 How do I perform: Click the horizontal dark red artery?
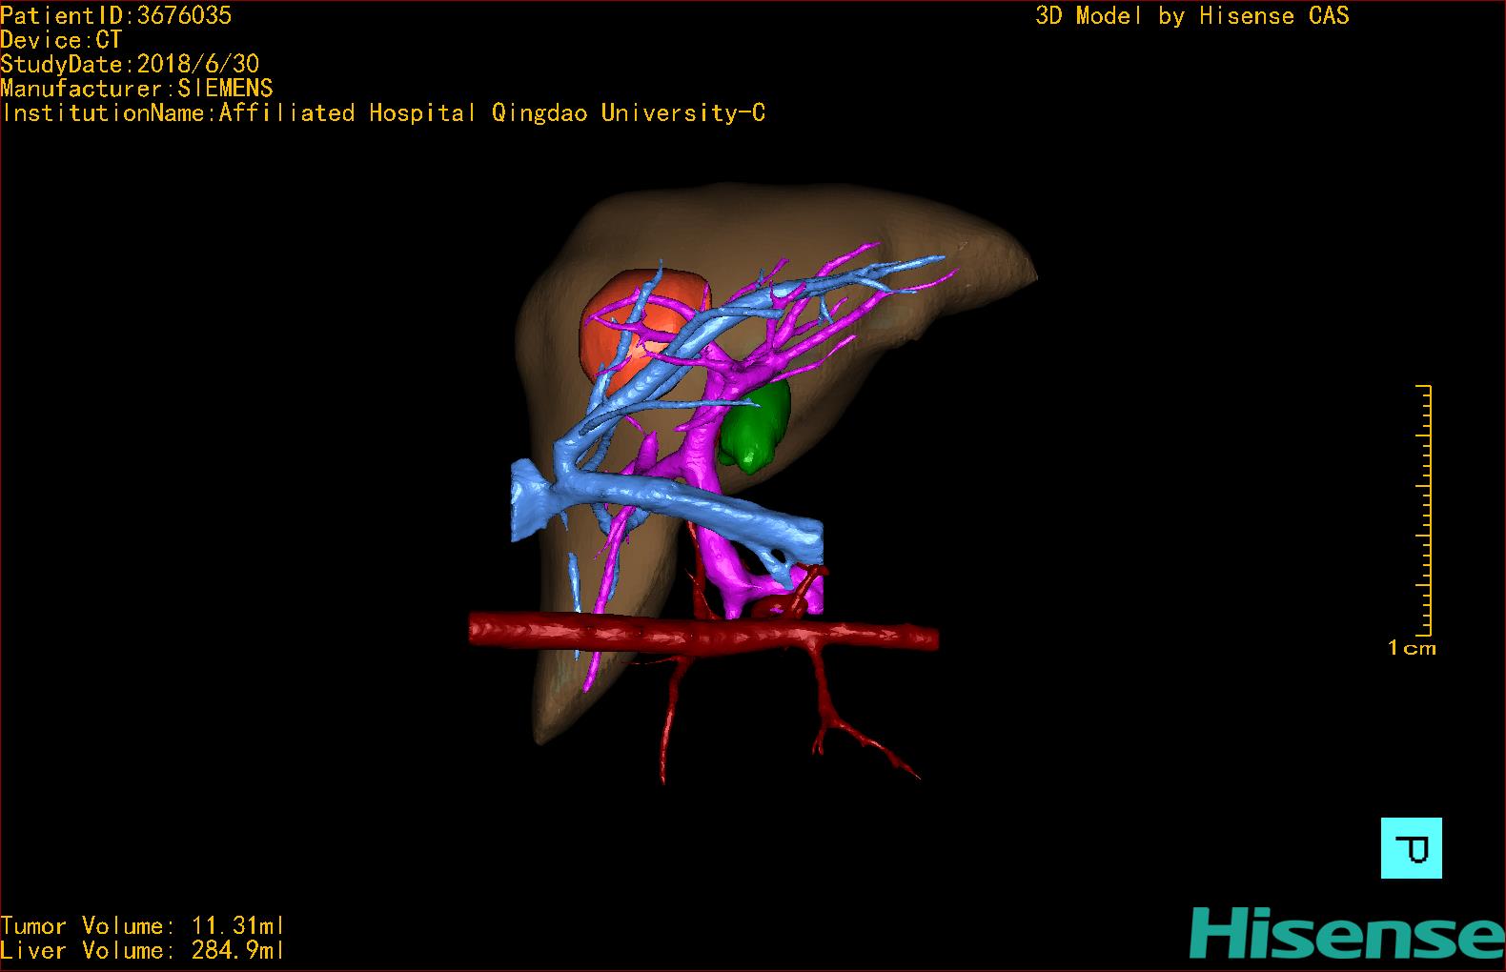pyautogui.click(x=703, y=633)
